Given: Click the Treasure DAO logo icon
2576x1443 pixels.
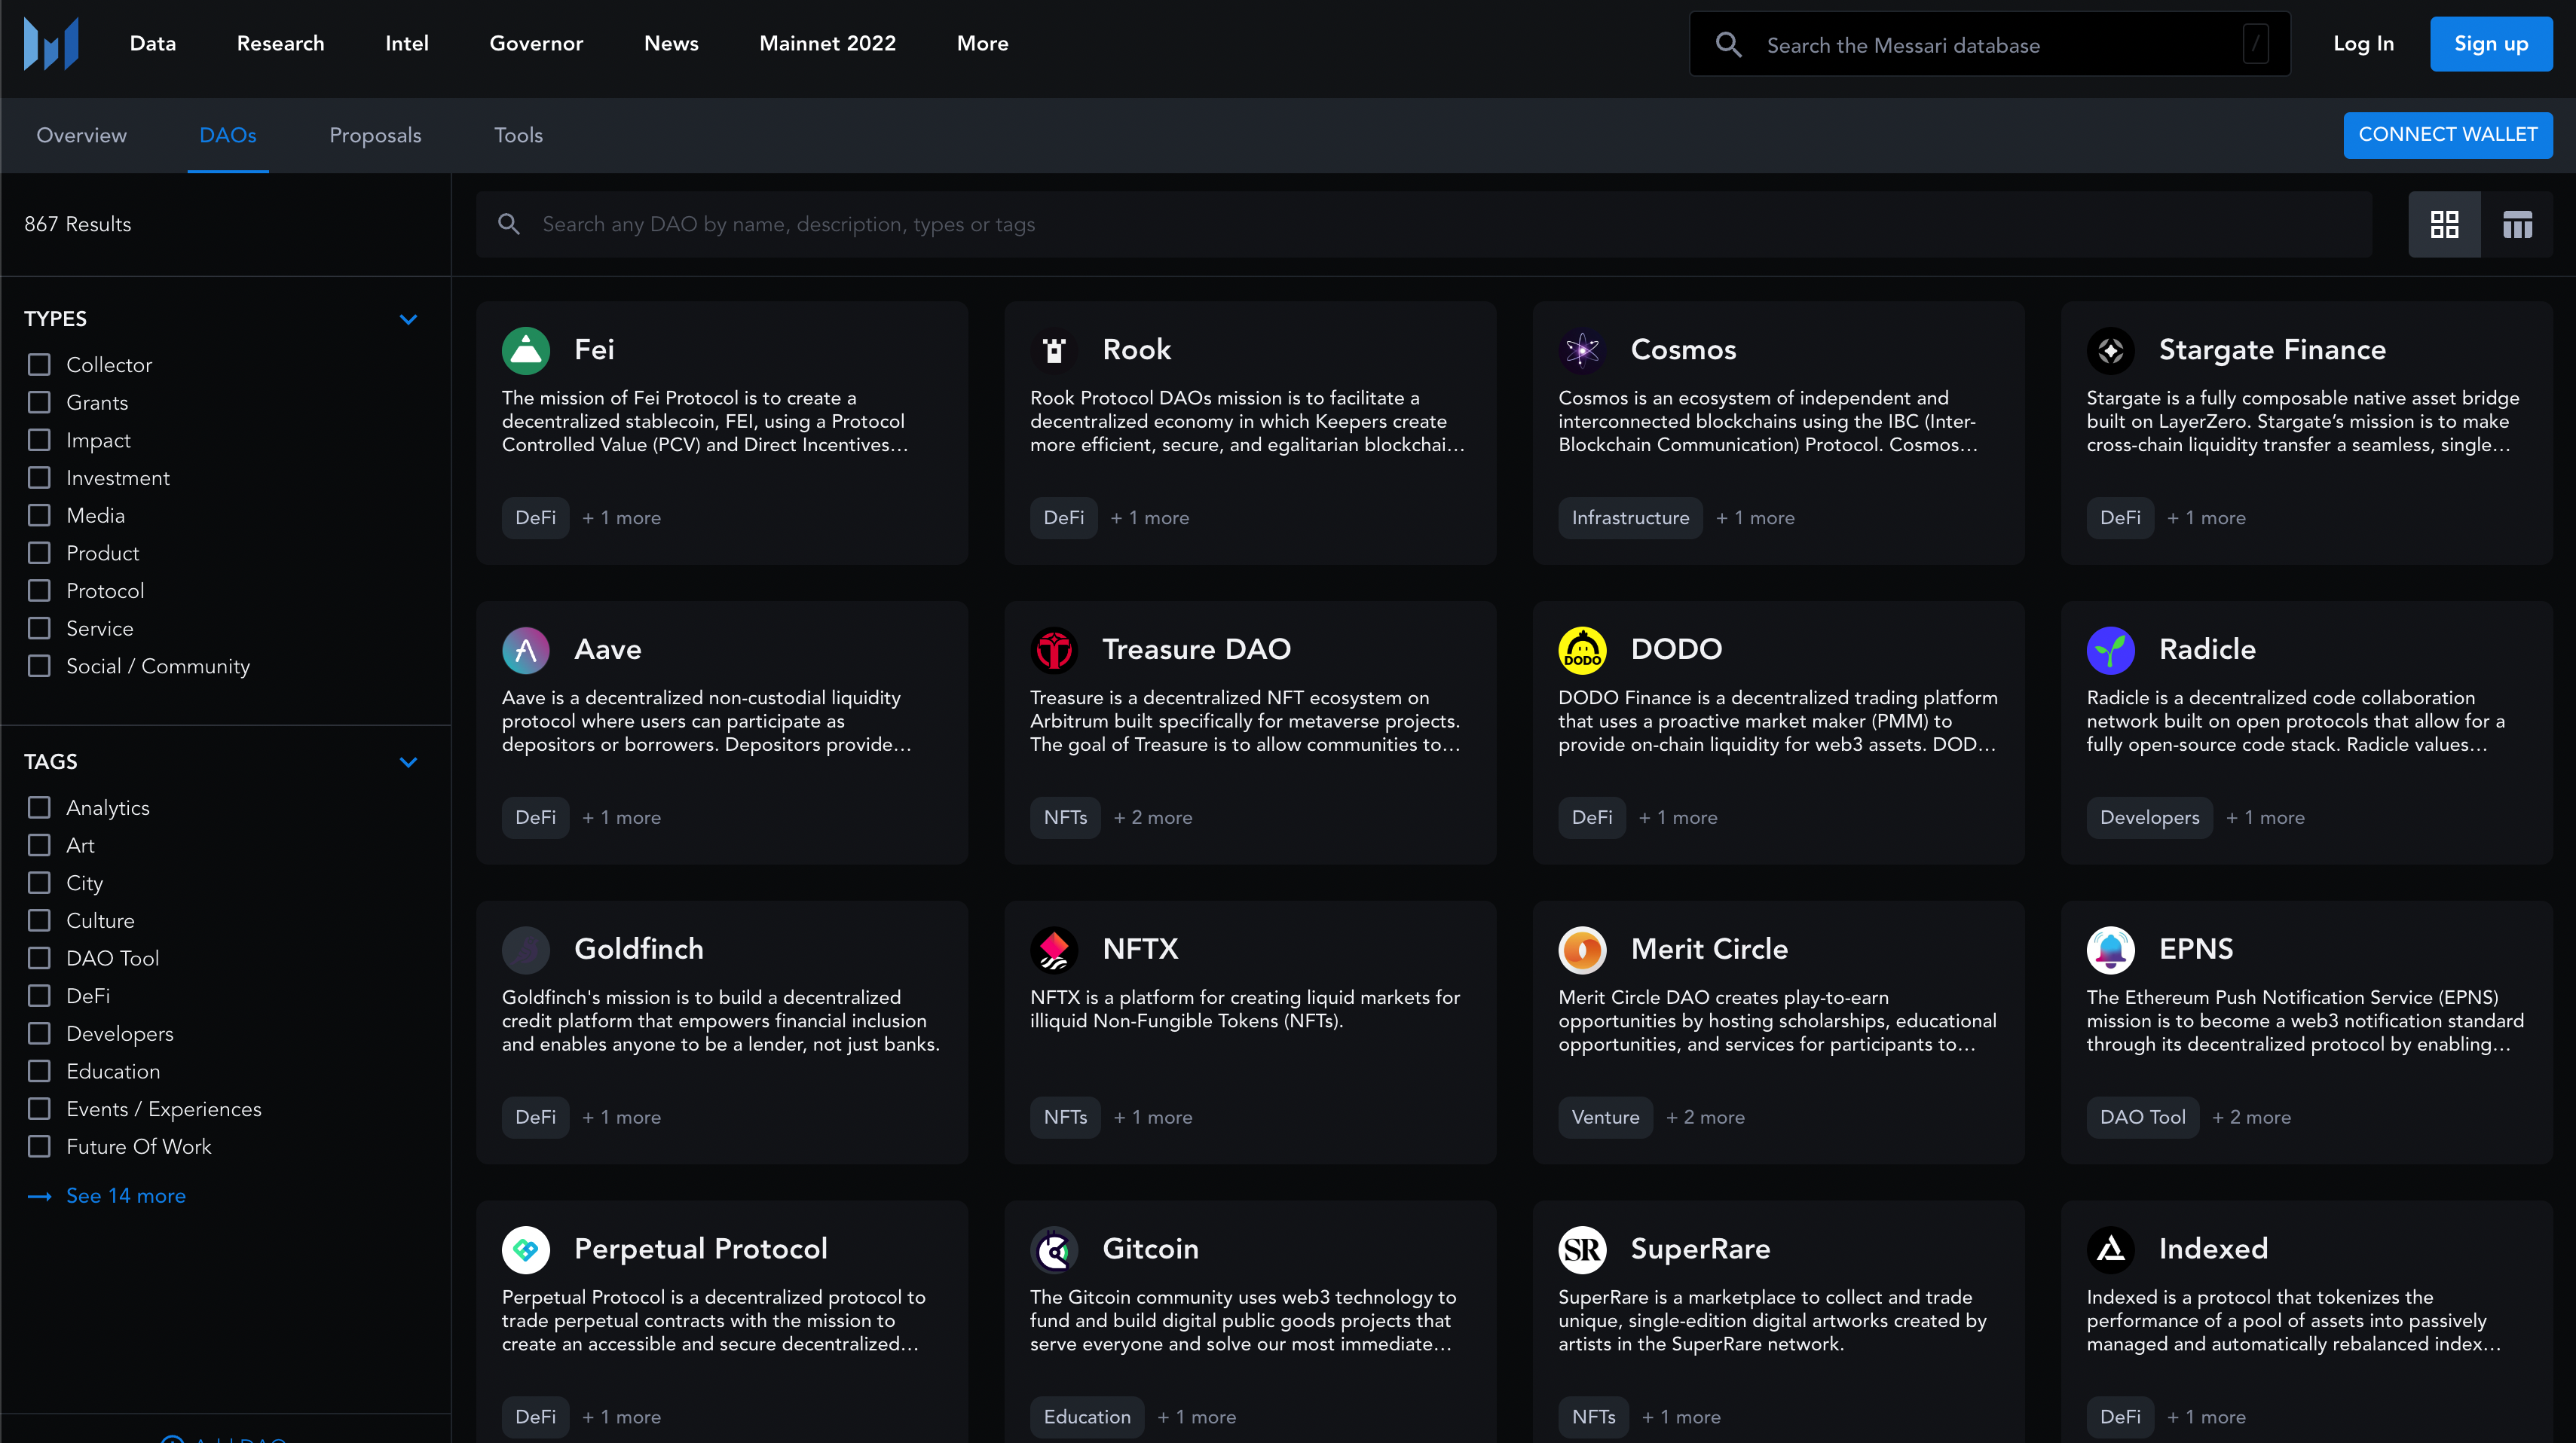Looking at the screenshot, I should pos(1054,649).
